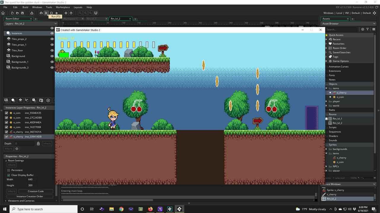This screenshot has height=213, width=380.
Task: Open the Build menu
Action: click(x=25, y=7)
